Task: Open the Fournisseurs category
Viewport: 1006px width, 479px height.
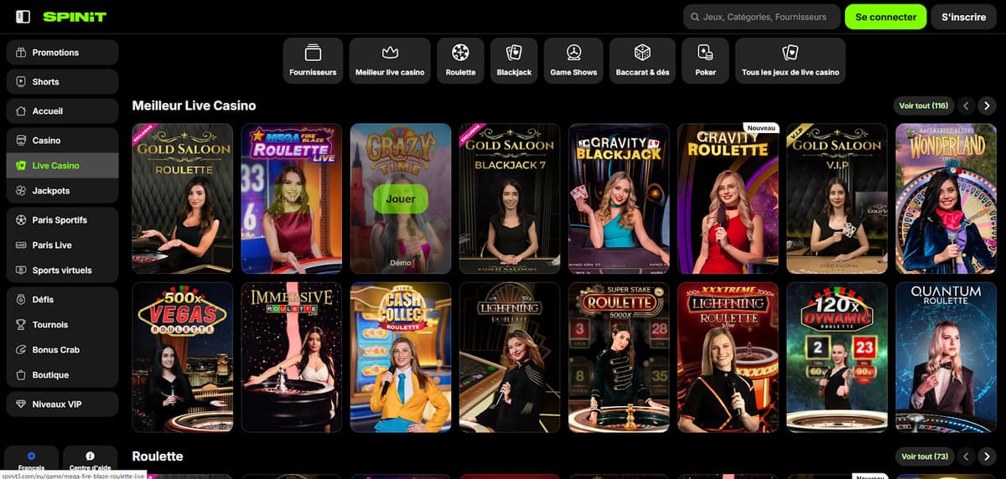Action: [x=313, y=61]
